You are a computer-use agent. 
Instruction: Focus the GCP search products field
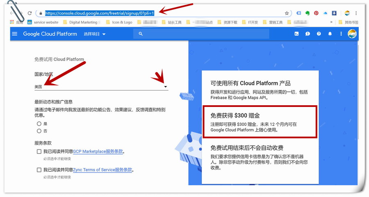201,34
